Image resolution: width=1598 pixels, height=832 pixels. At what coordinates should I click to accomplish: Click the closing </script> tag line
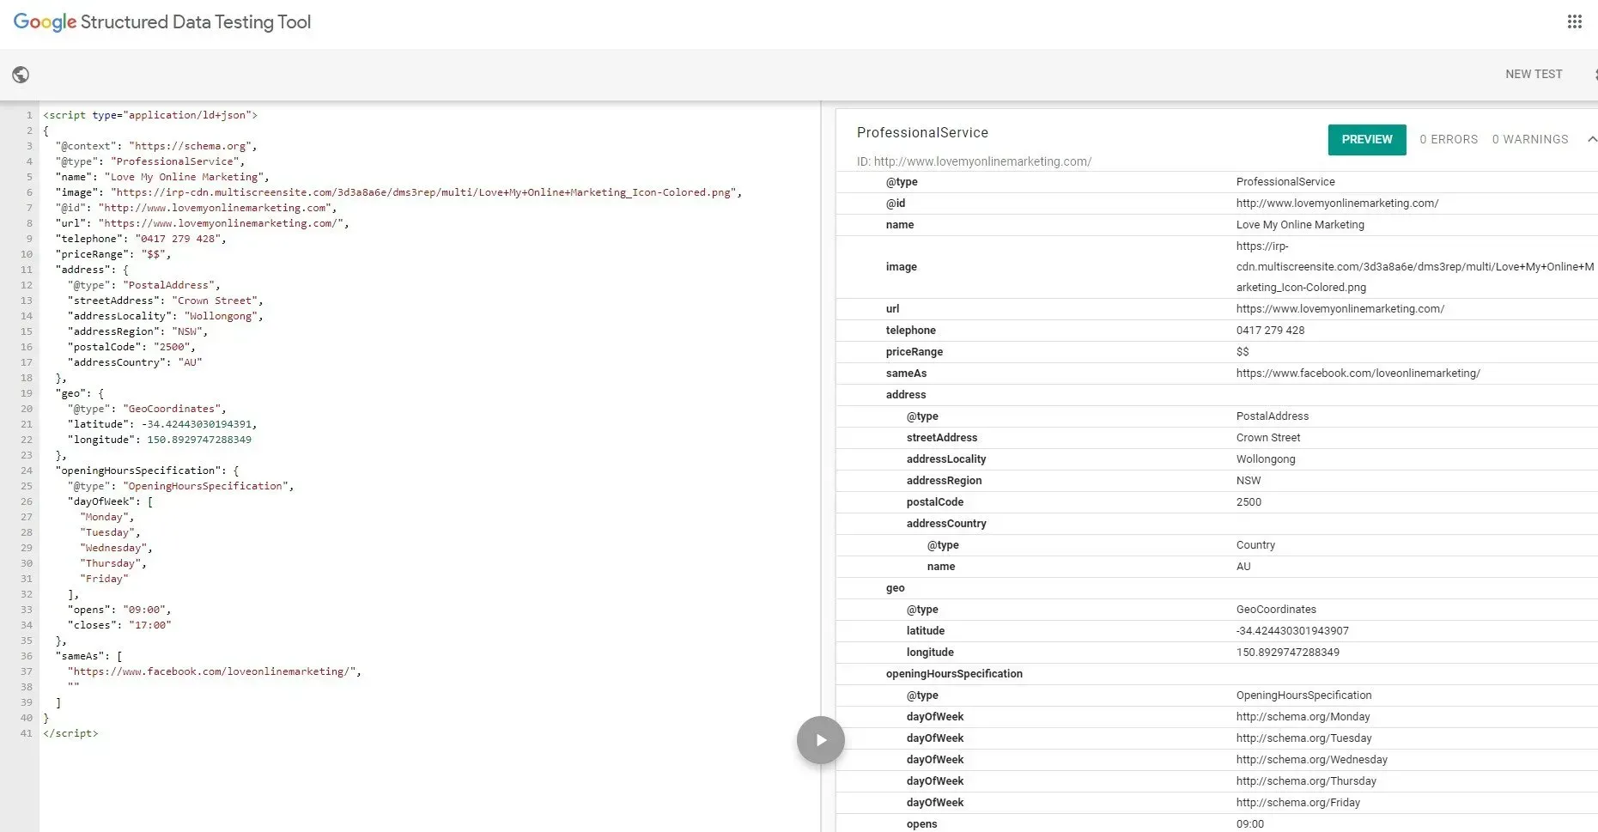pyautogui.click(x=70, y=733)
